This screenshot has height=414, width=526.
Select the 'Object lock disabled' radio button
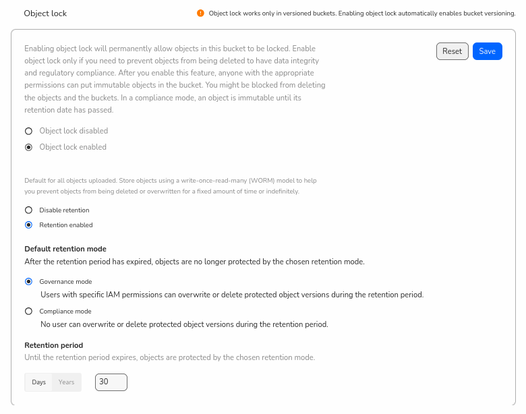28,131
